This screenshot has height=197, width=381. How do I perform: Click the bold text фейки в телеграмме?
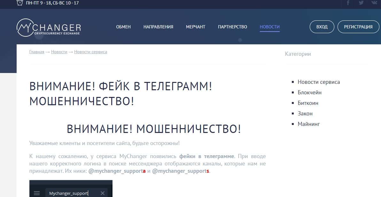coord(207,156)
